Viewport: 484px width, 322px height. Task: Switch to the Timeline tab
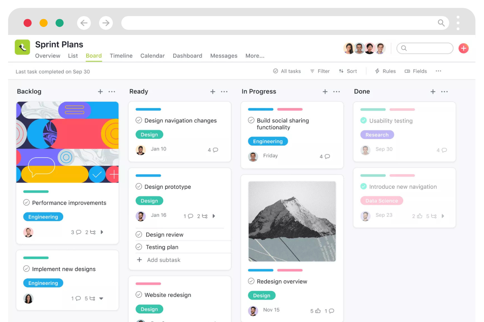pos(121,56)
